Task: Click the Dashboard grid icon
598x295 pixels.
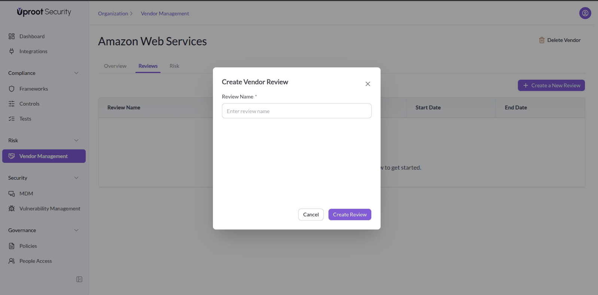Action: tap(12, 36)
